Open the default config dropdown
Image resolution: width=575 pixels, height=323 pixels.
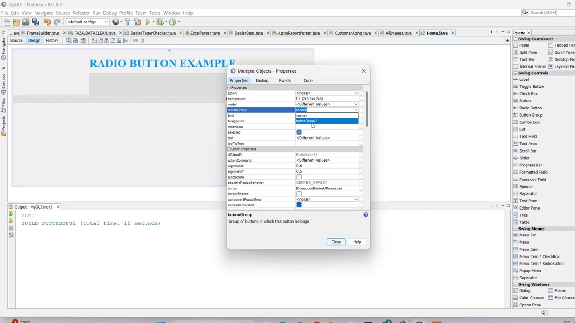88,22
